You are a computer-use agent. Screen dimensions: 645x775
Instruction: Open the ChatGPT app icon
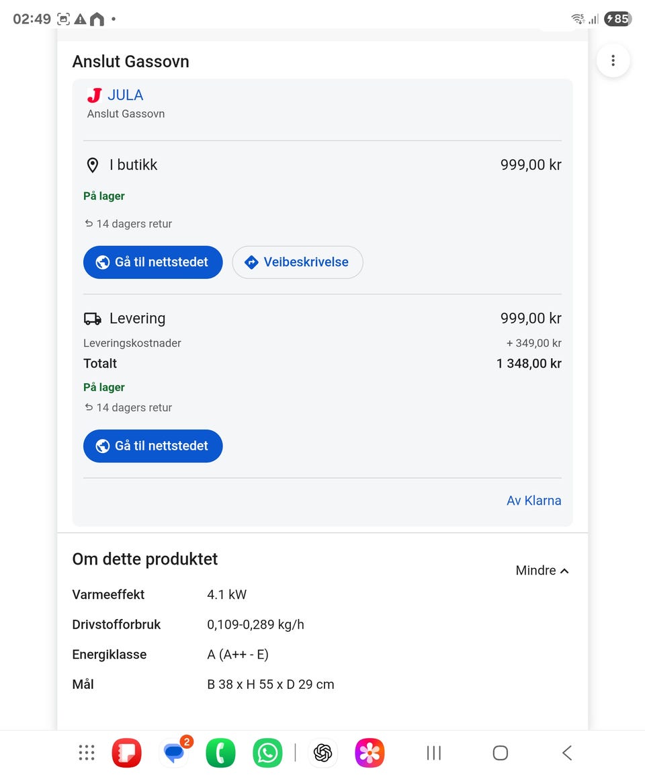[322, 753]
